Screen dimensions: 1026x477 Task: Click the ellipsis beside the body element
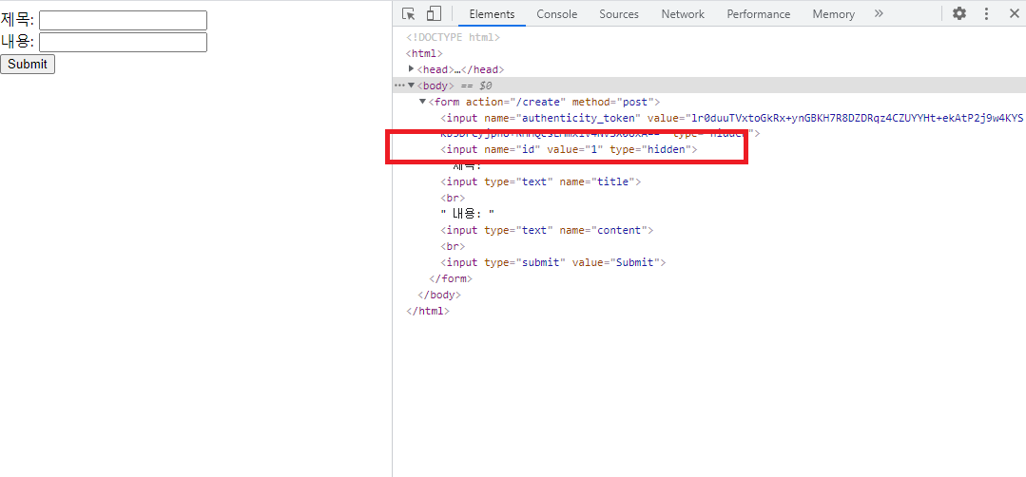tap(399, 86)
